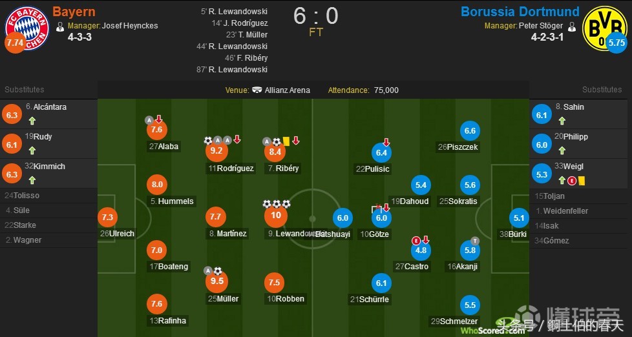Click the red substitution arrow above Pulisic
Screen dimensions: 632x337
point(386,142)
